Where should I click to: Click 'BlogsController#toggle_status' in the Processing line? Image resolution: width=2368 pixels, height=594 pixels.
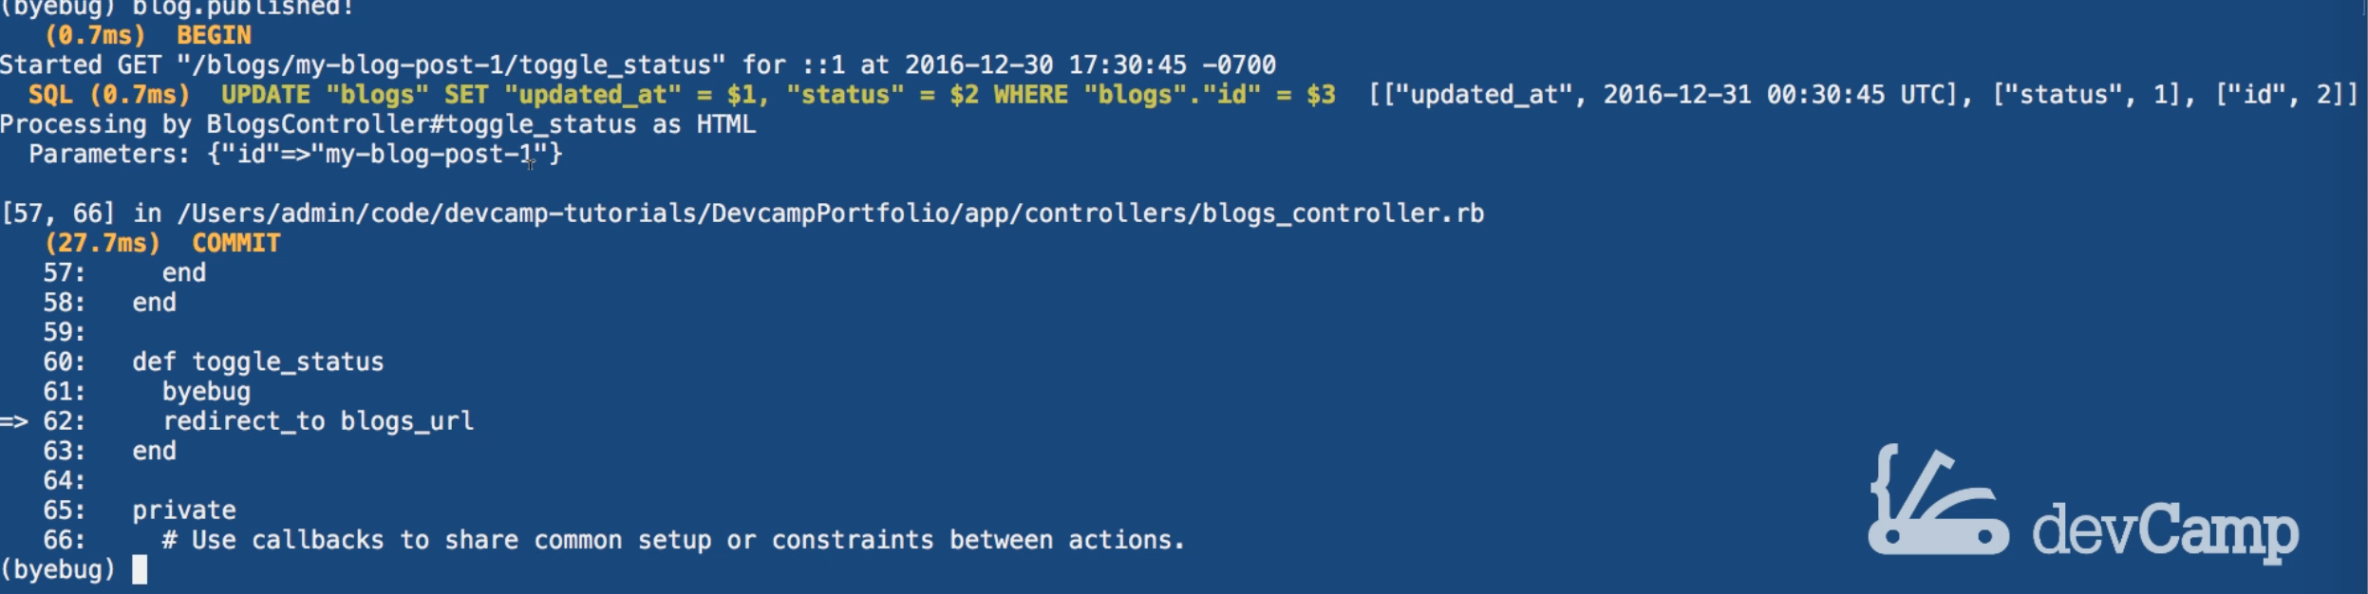pos(422,124)
